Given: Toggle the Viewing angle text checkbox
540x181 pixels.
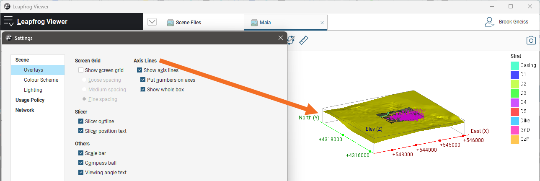Looking at the screenshot, I should (81, 172).
